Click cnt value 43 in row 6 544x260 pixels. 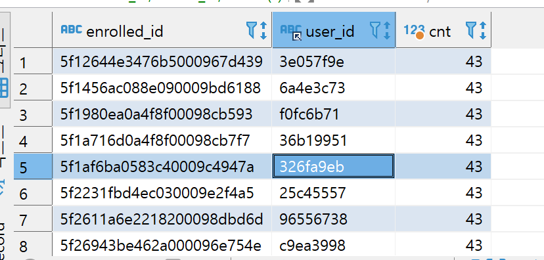coord(443,193)
